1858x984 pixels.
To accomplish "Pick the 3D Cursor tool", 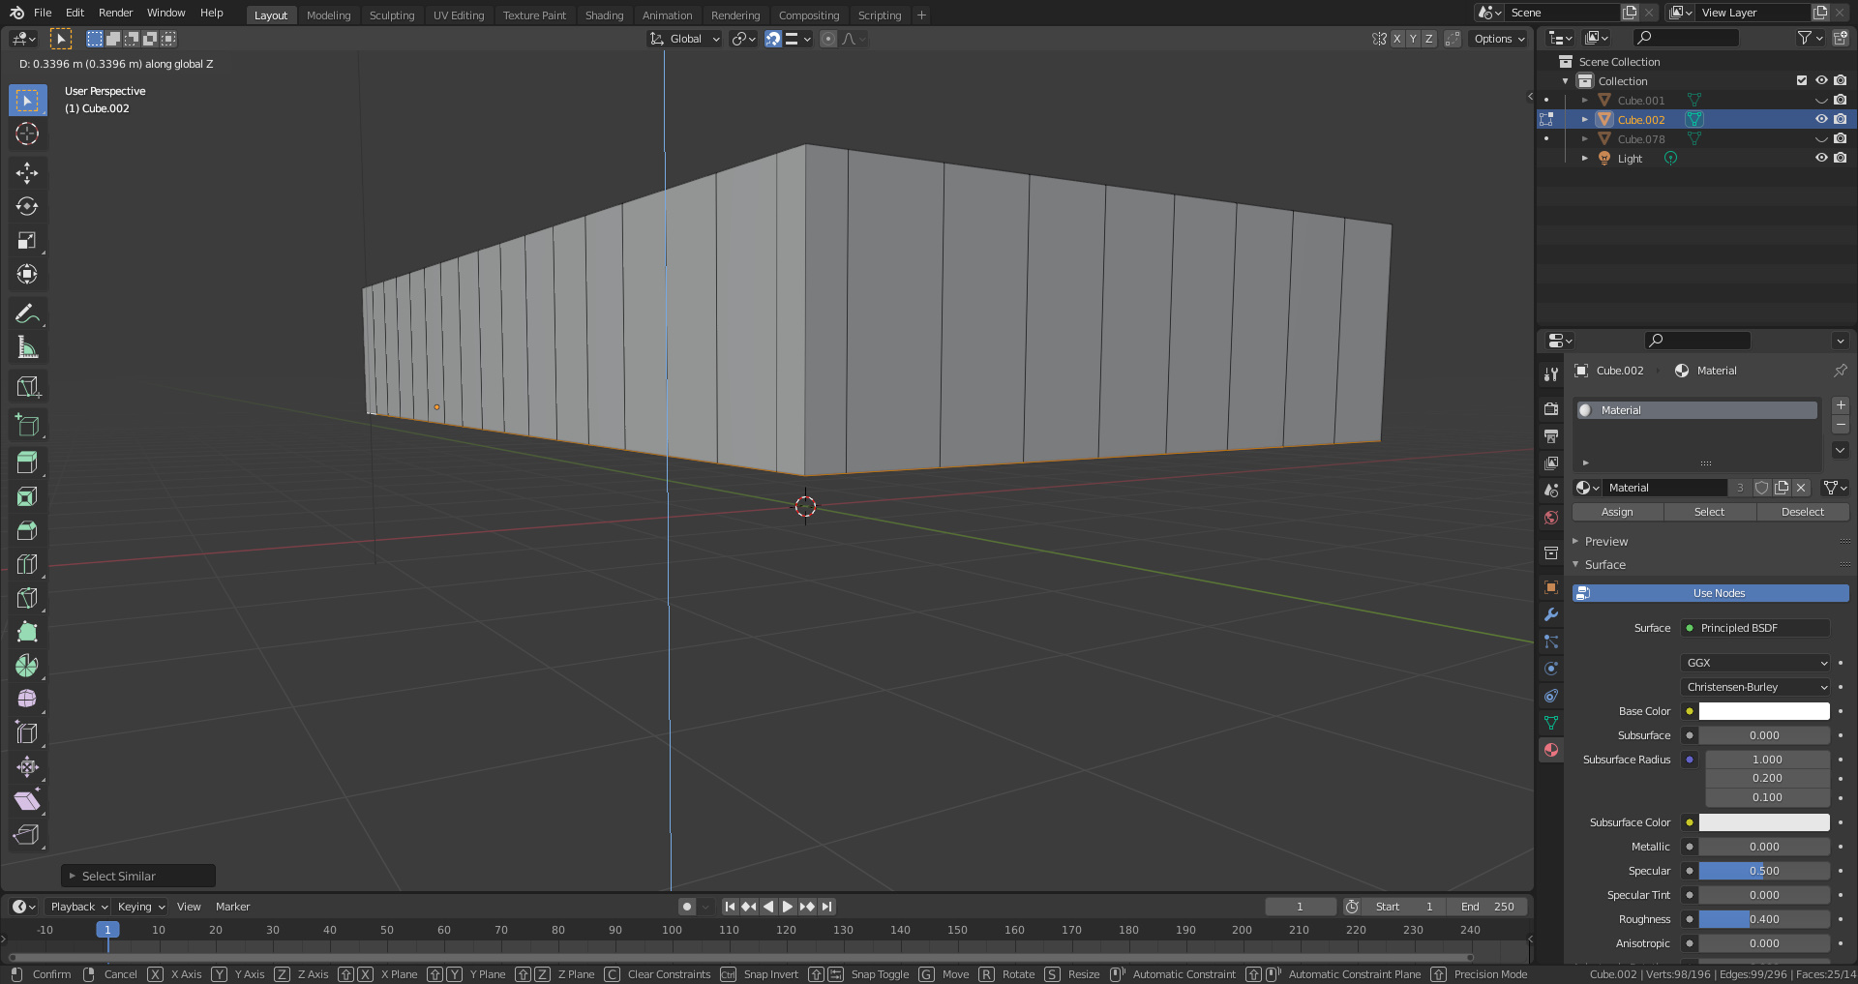I will [27, 134].
